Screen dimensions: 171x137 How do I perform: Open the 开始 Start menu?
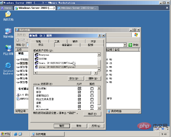5,134
